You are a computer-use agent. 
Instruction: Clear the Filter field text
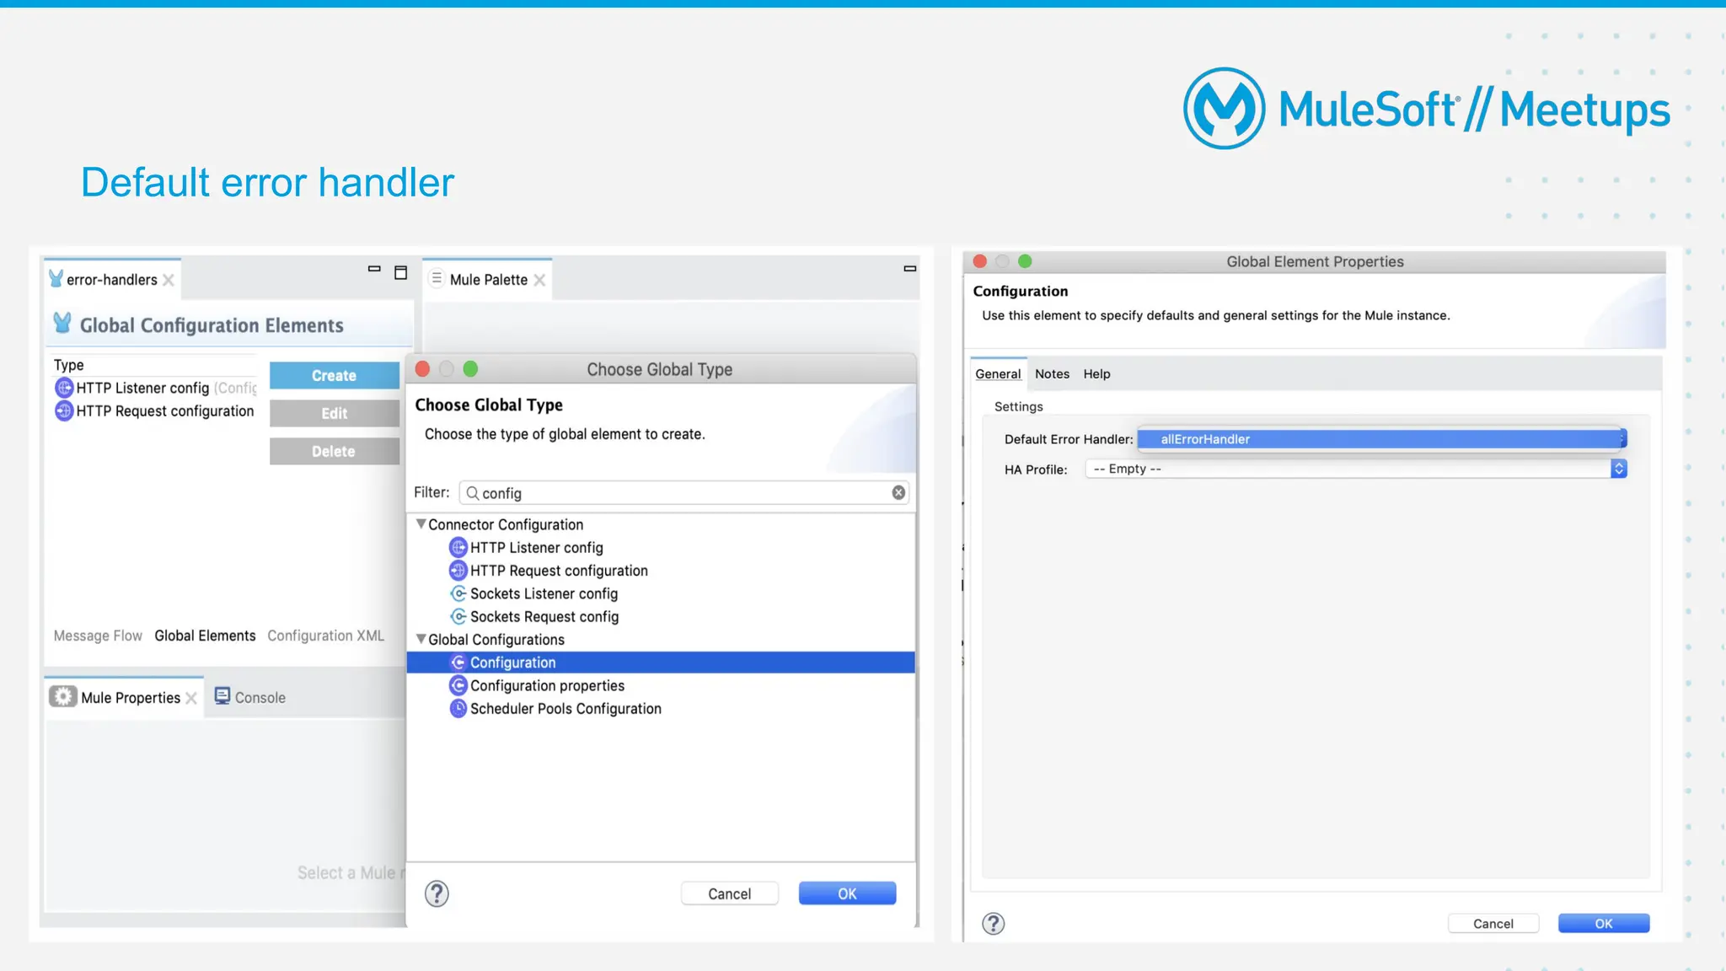898,492
